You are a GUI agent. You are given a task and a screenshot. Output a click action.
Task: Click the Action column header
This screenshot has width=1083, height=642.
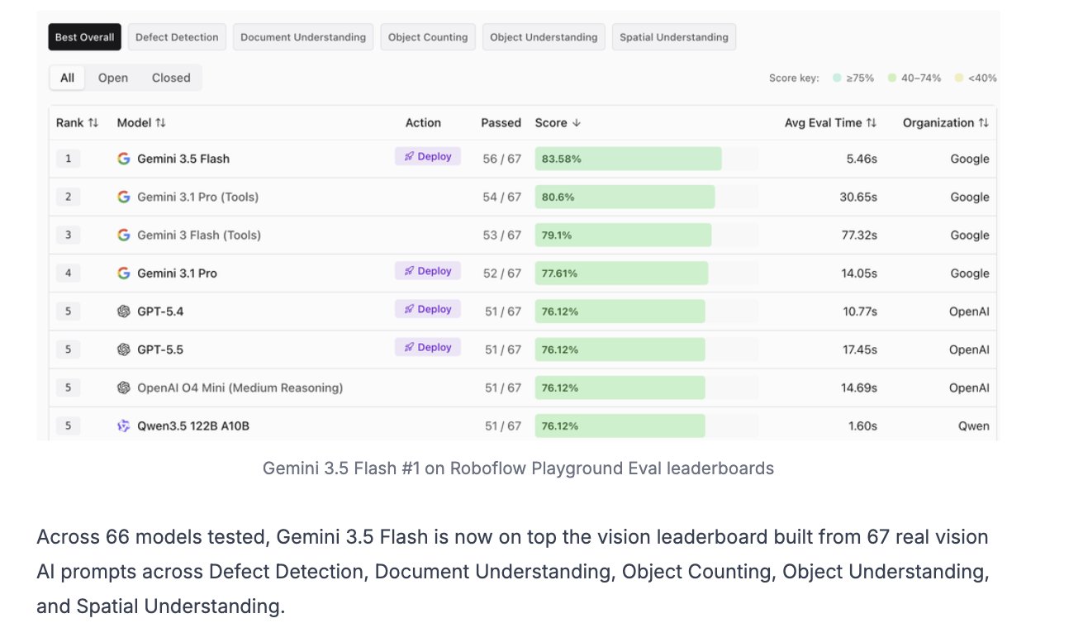click(423, 122)
